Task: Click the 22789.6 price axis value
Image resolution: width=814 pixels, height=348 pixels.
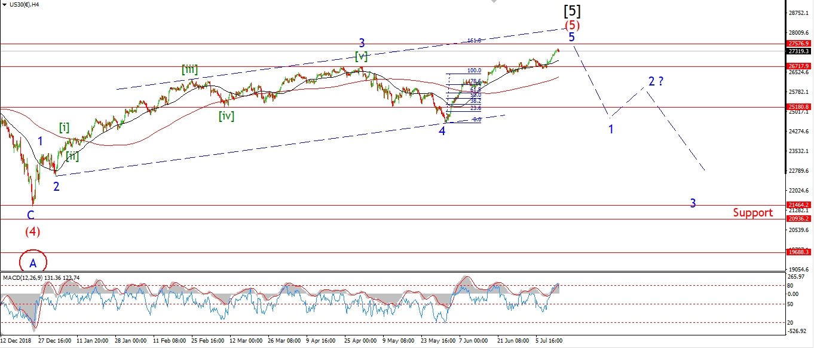Action: pos(799,171)
